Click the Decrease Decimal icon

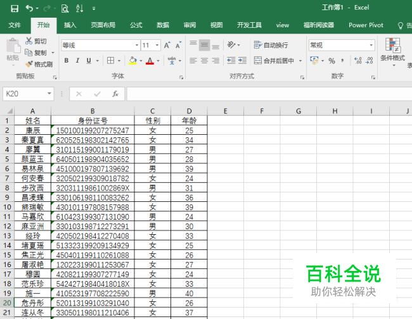coord(369,61)
